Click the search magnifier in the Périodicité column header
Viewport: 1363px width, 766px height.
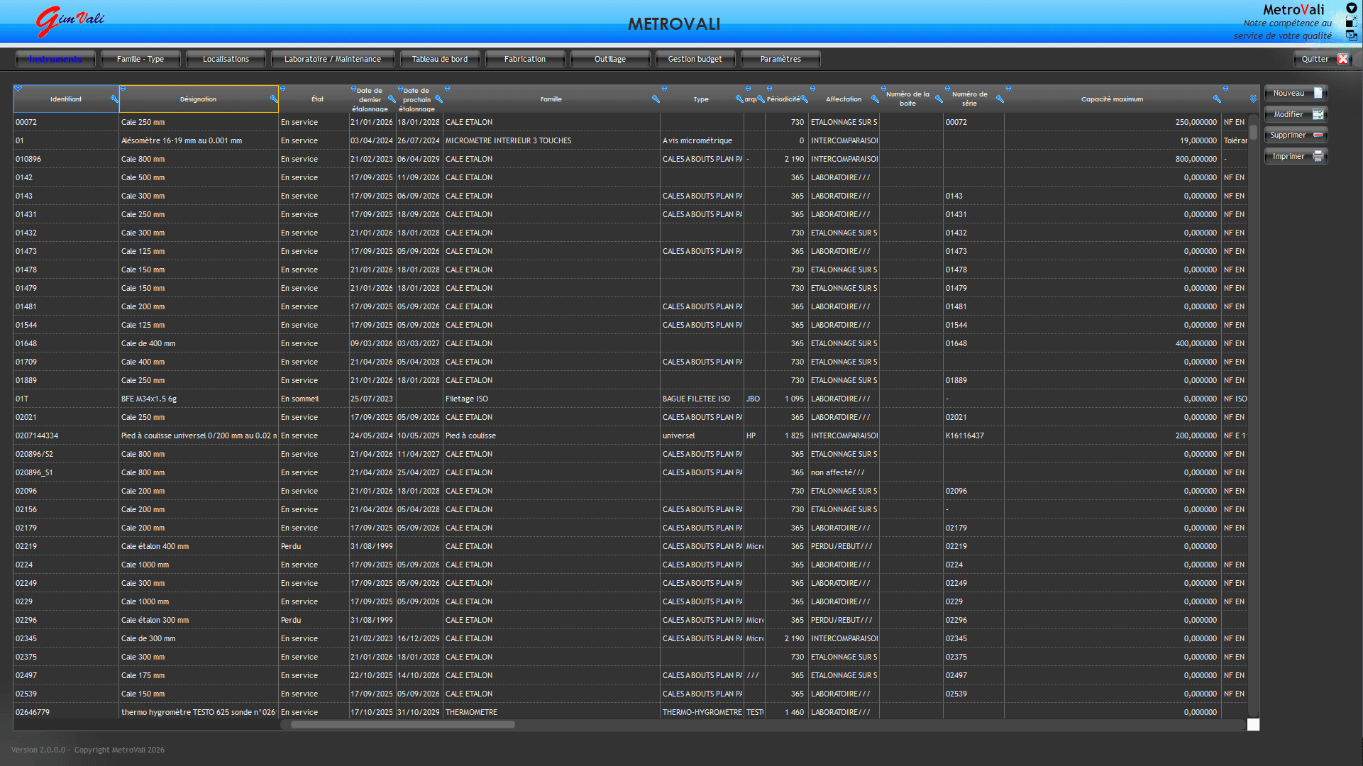pyautogui.click(x=804, y=99)
